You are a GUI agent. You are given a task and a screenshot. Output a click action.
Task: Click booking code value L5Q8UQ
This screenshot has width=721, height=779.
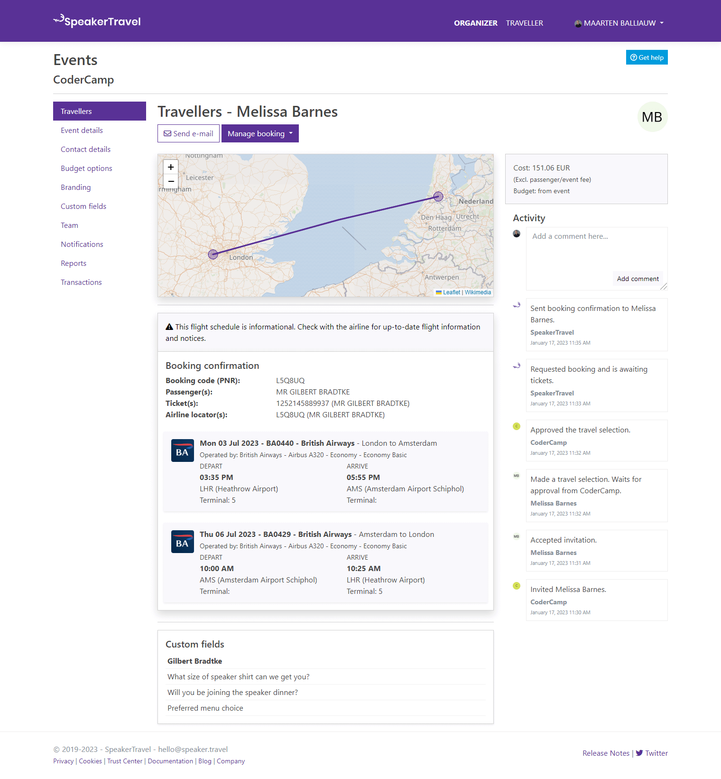click(x=290, y=381)
